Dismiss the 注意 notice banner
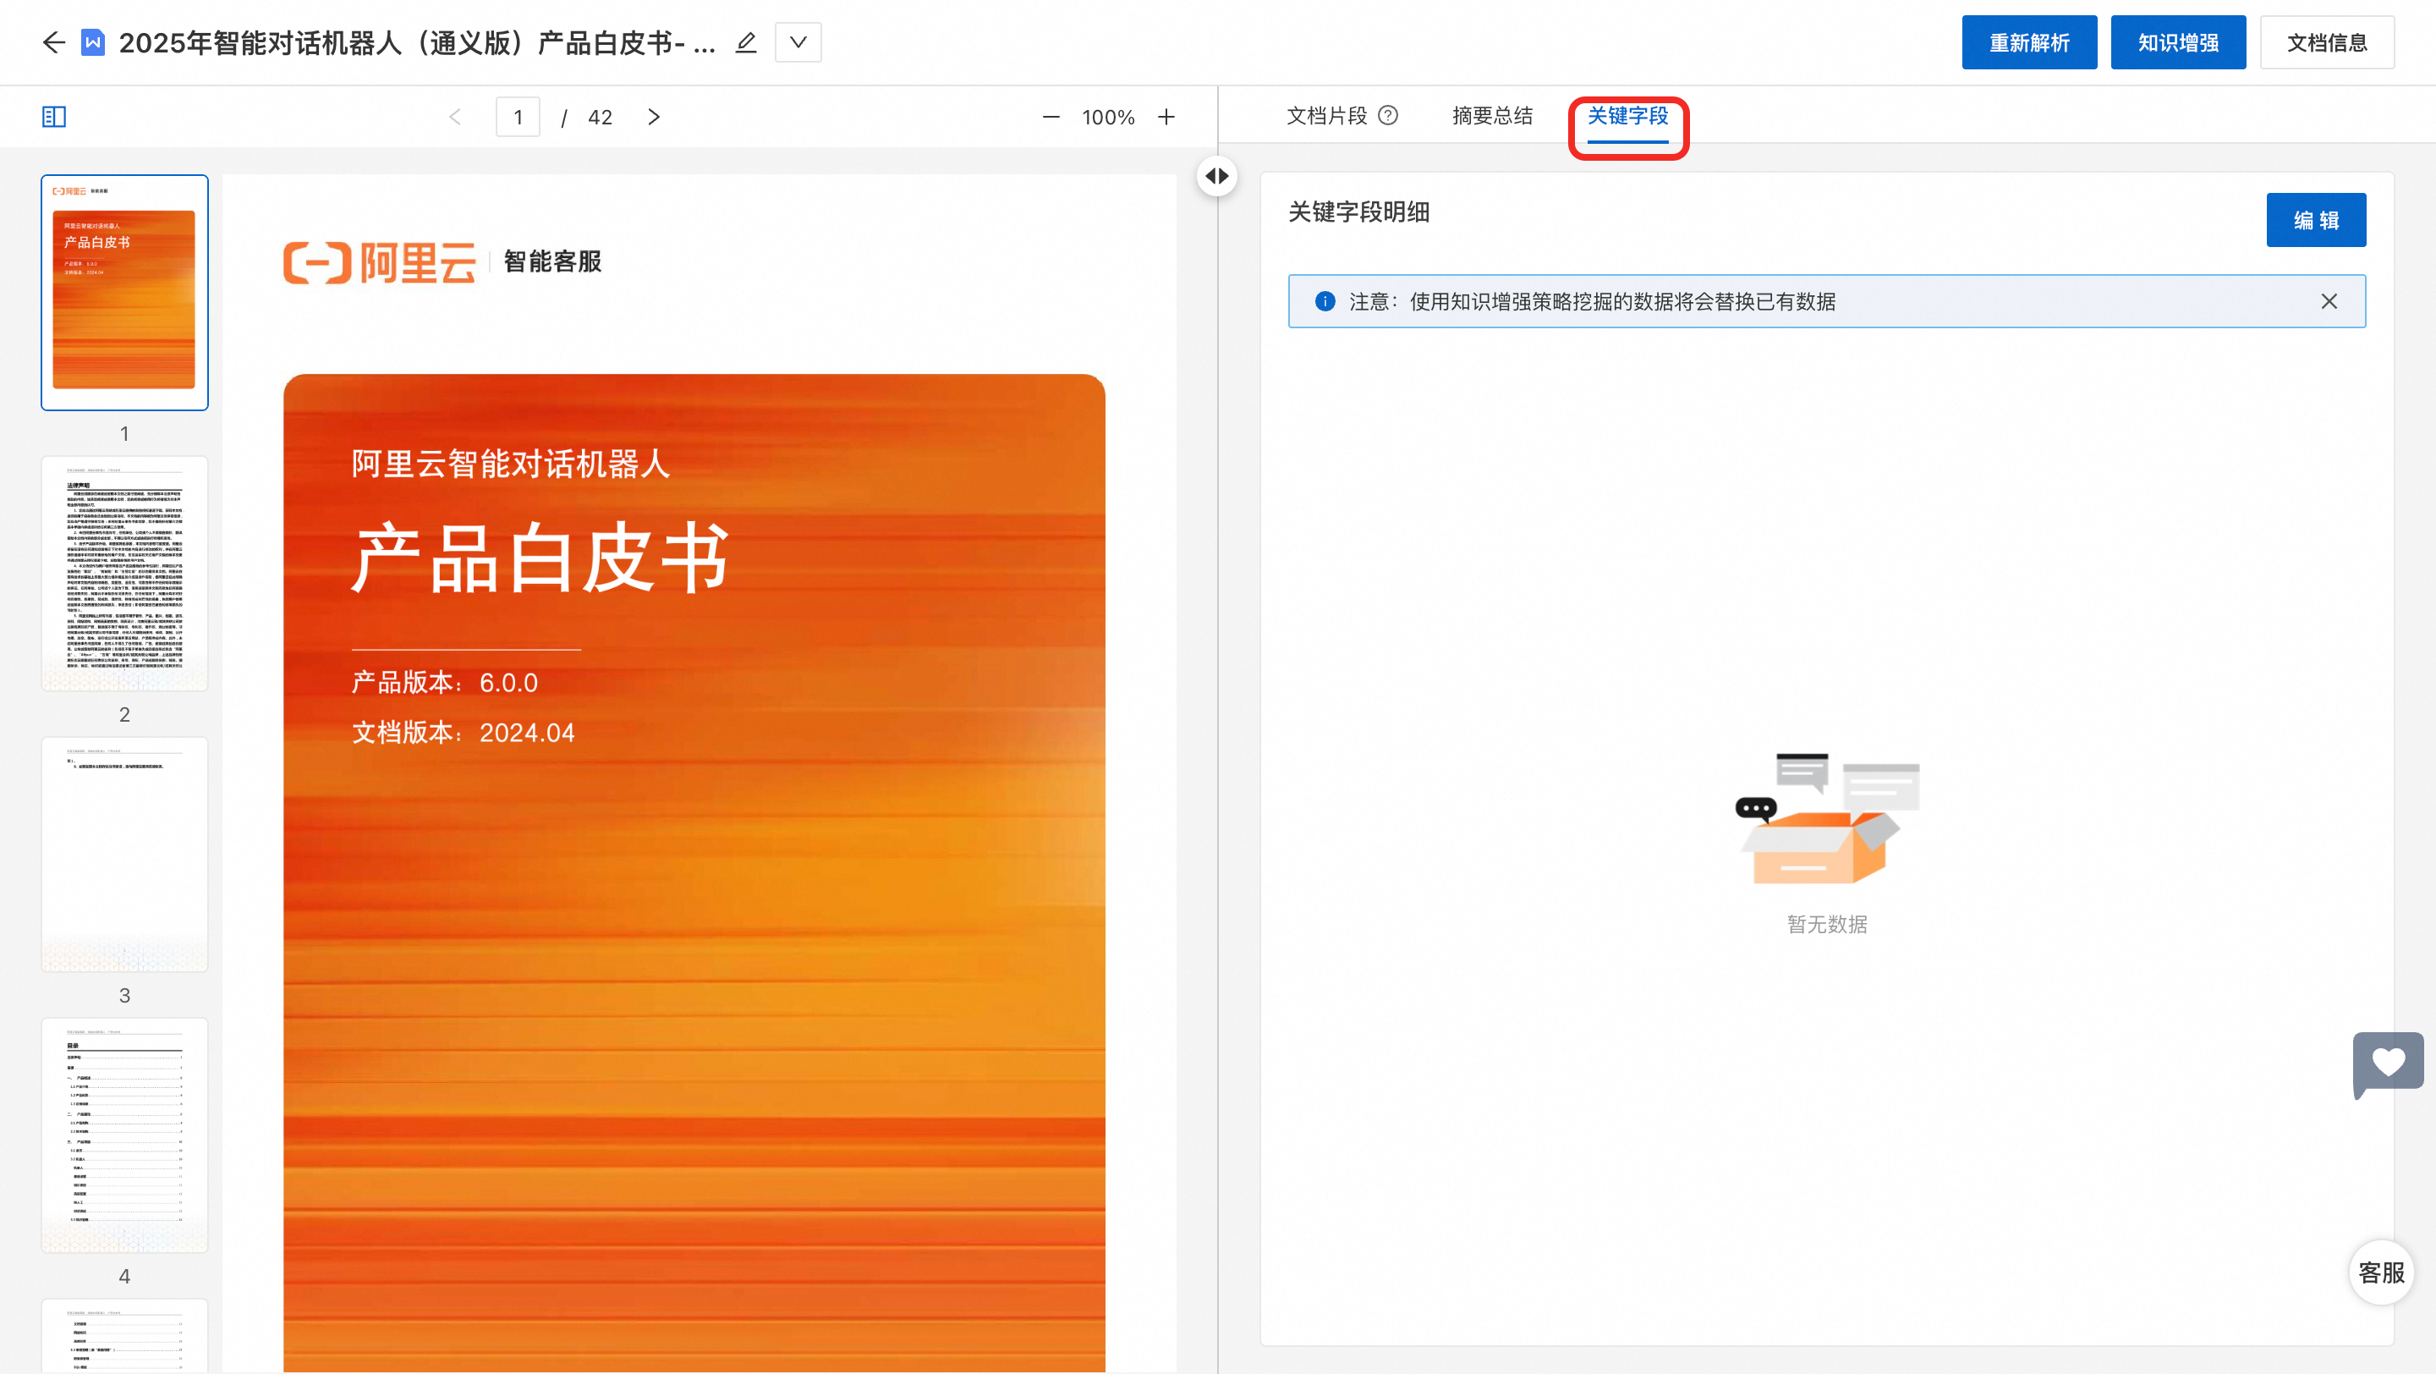The width and height of the screenshot is (2436, 1374). tap(2329, 302)
